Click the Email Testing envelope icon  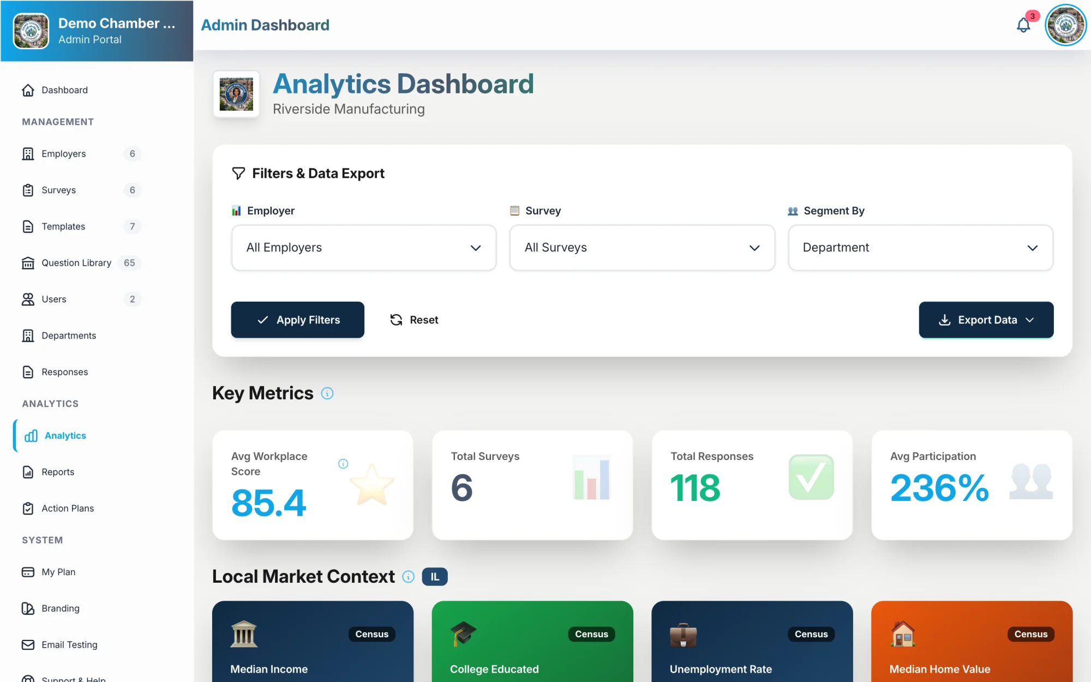[x=28, y=645]
